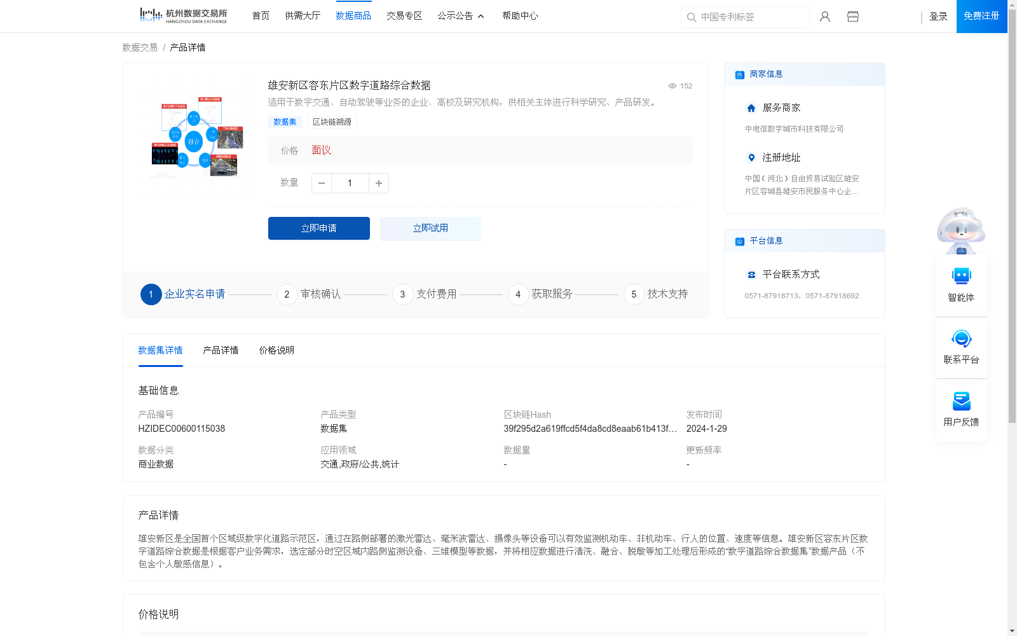The height and width of the screenshot is (636, 1017).
Task: Click the platform phone numbers text
Action: tap(802, 296)
